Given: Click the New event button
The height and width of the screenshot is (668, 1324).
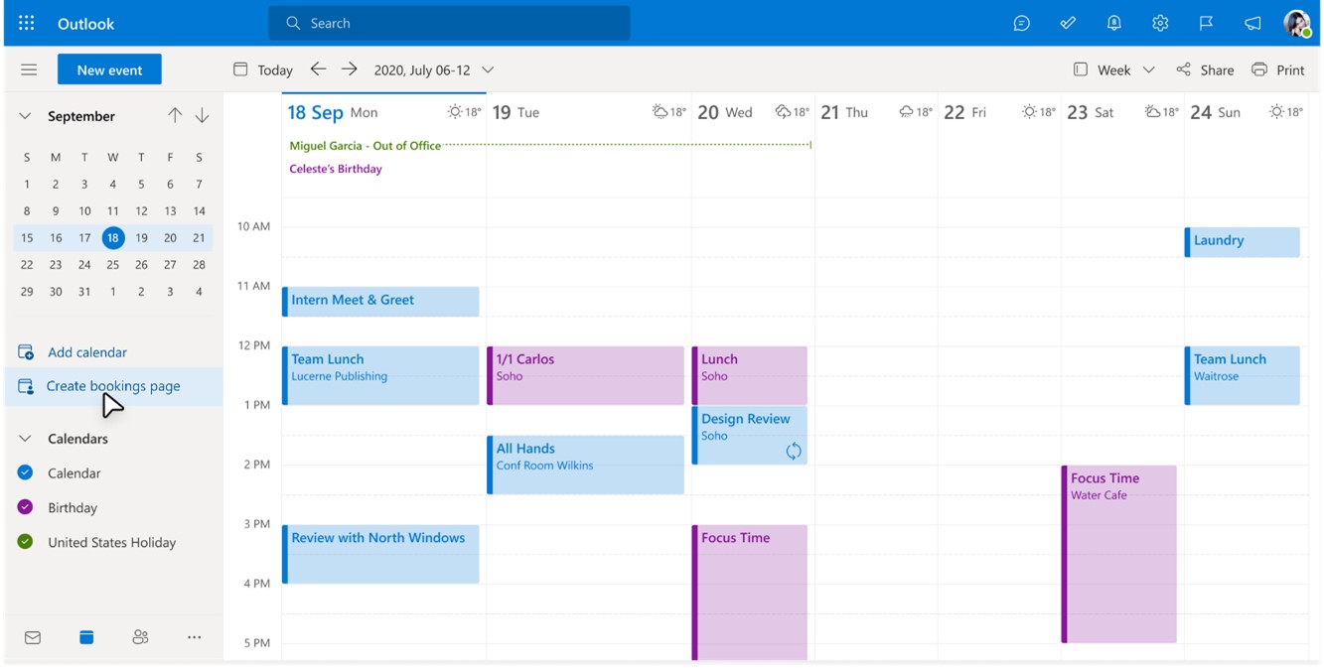Looking at the screenshot, I should coord(109,68).
